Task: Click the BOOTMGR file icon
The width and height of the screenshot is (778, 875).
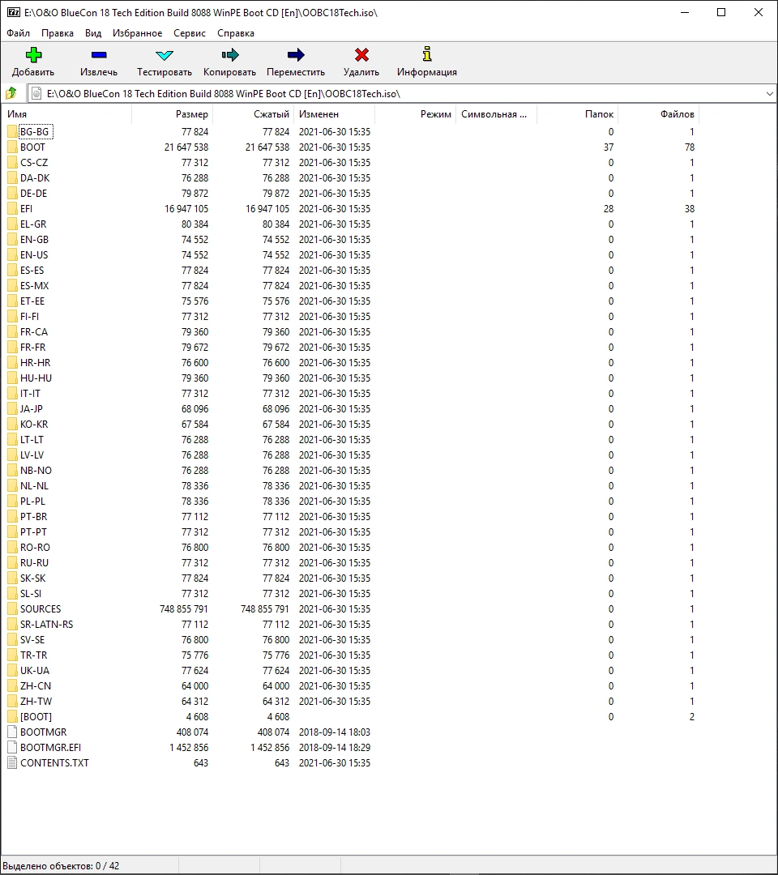Action: click(12, 732)
